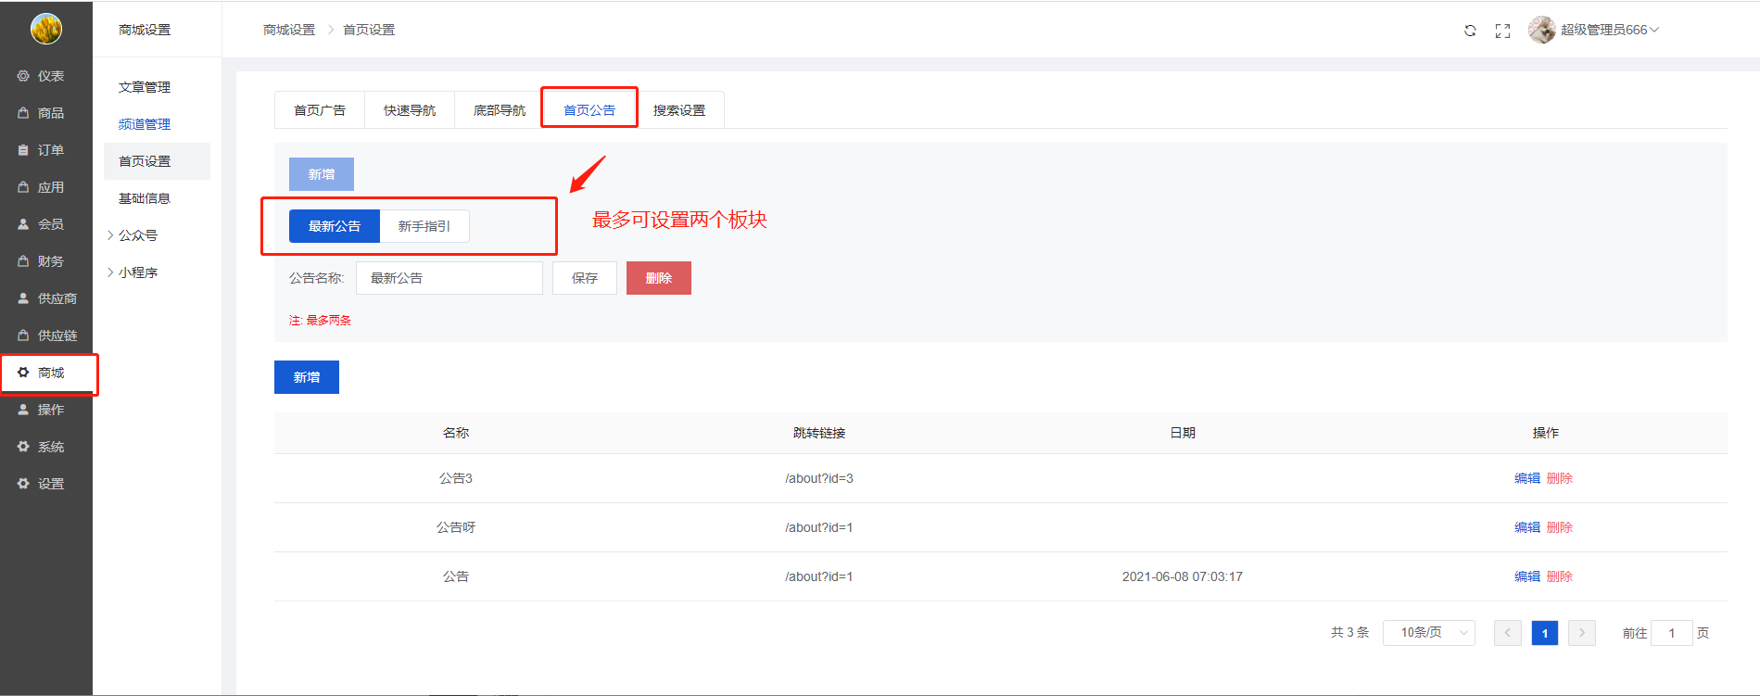This screenshot has height=696, width=1760.
Task: Expand the 小程序 submenu
Action: point(137,272)
